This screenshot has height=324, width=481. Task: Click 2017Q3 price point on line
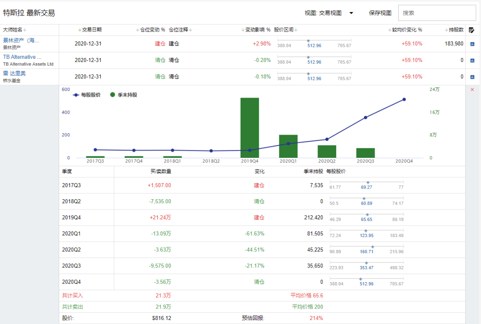[95, 150]
